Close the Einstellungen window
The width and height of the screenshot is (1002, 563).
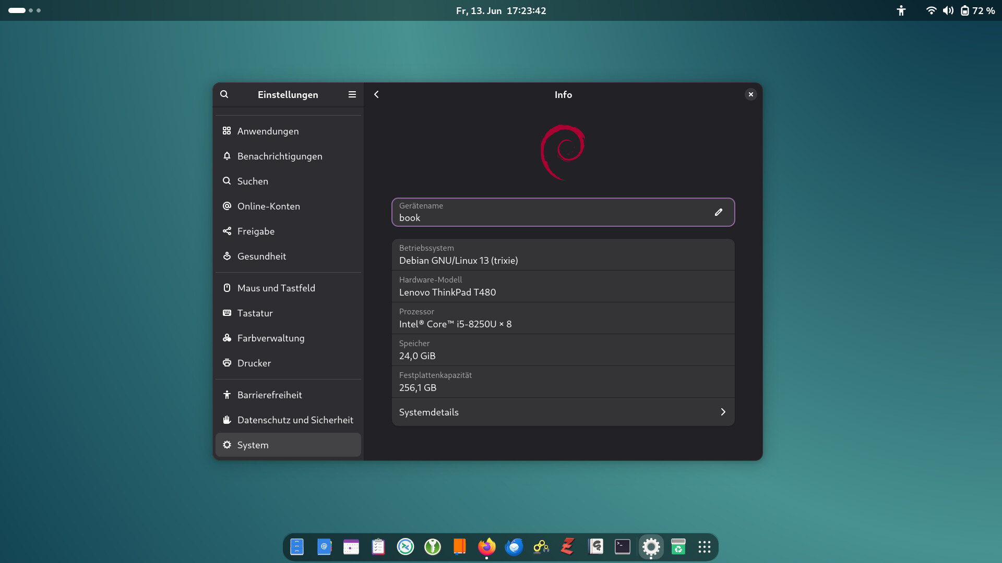tap(751, 94)
